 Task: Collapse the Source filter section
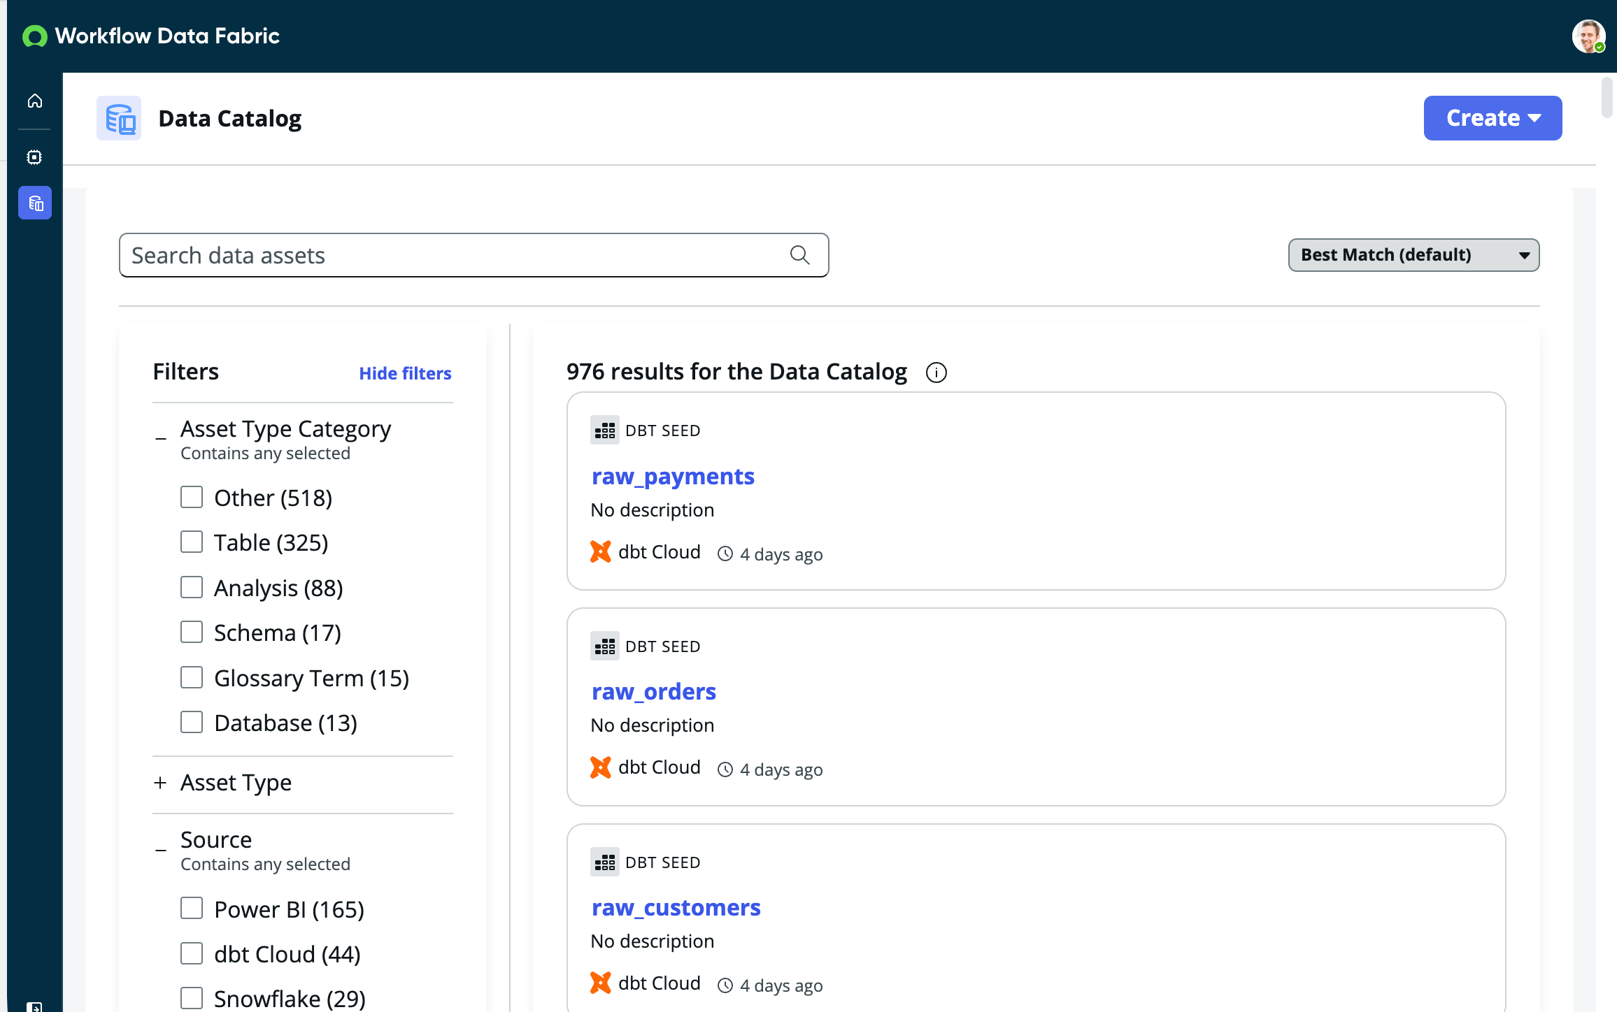pyautogui.click(x=161, y=849)
